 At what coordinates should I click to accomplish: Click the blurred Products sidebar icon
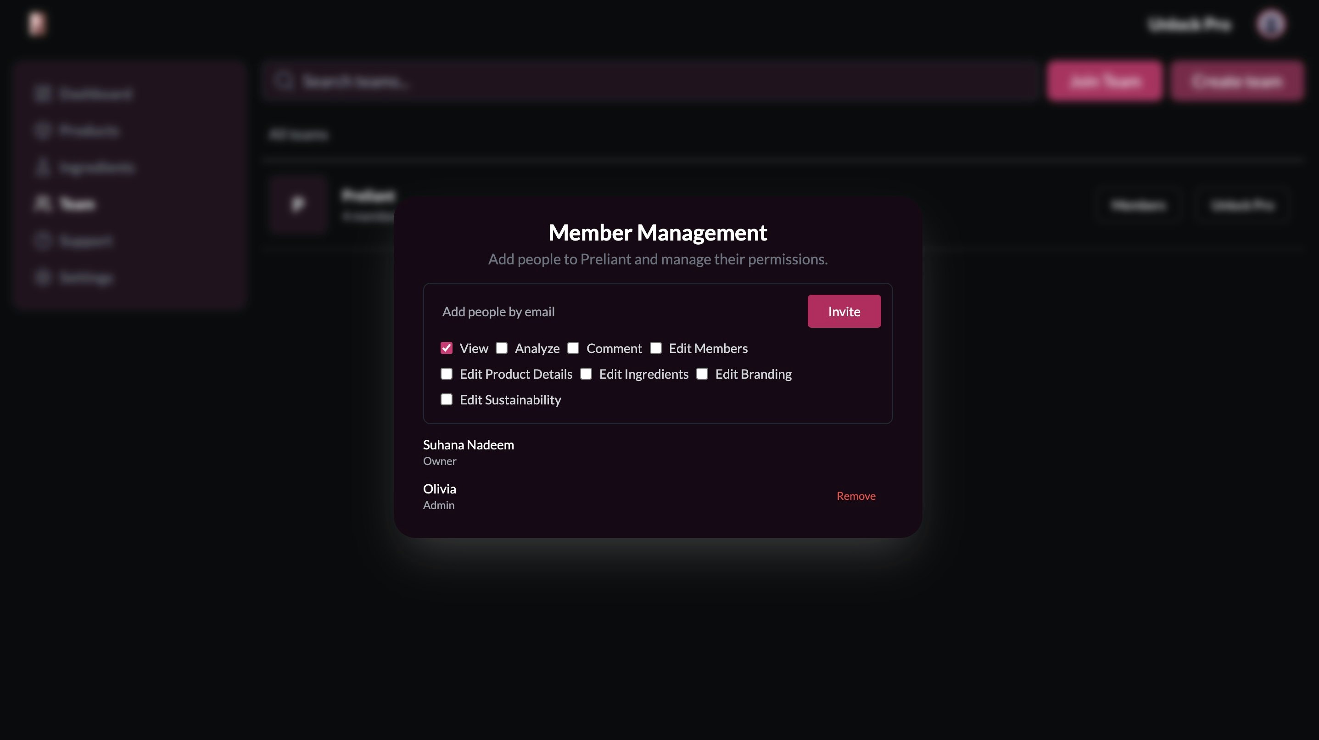tap(43, 130)
